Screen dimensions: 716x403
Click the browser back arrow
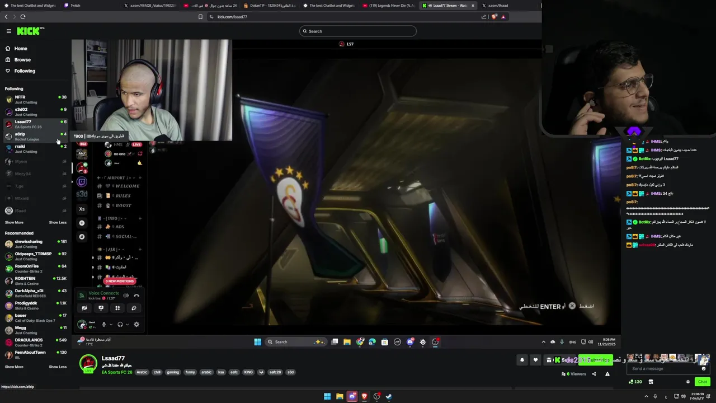[x=6, y=17]
